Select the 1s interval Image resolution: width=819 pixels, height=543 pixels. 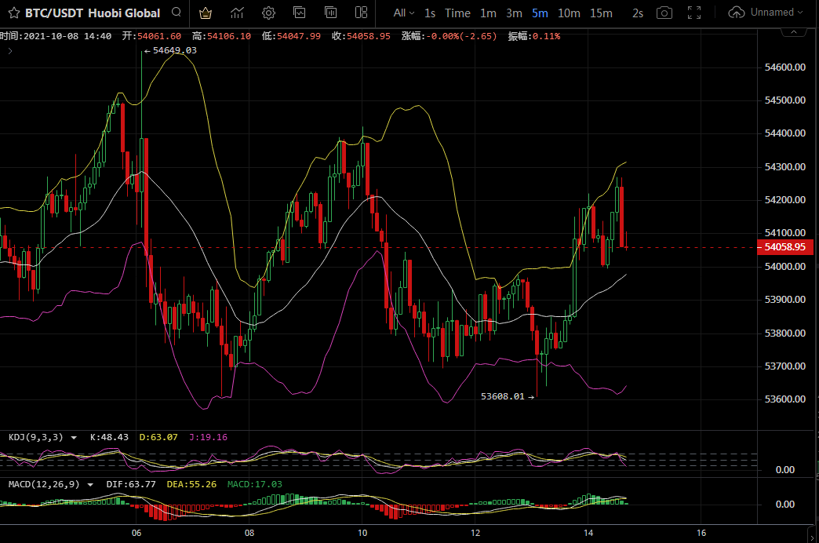coord(430,13)
